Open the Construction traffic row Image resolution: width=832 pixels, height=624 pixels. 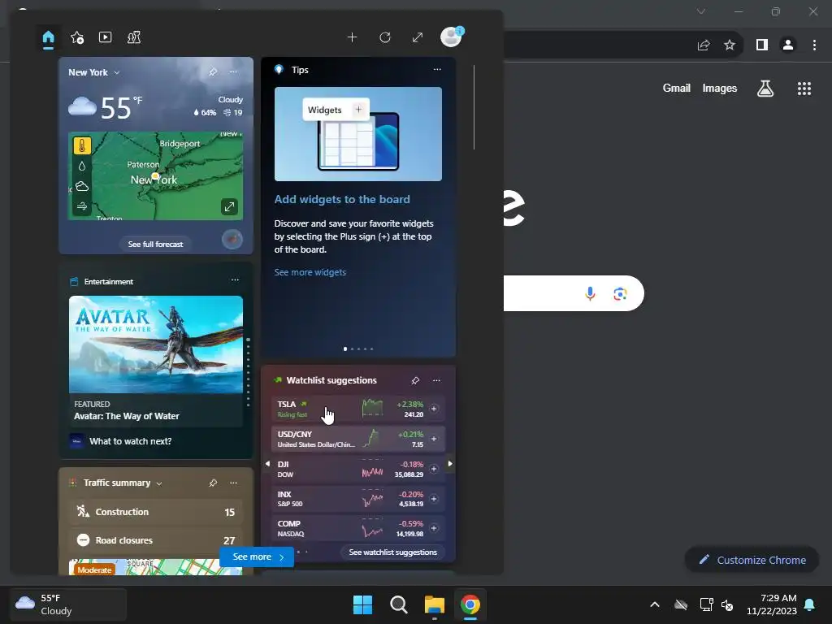156,512
